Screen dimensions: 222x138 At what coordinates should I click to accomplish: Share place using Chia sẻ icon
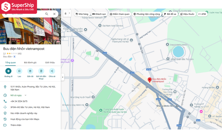(x=52, y=71)
